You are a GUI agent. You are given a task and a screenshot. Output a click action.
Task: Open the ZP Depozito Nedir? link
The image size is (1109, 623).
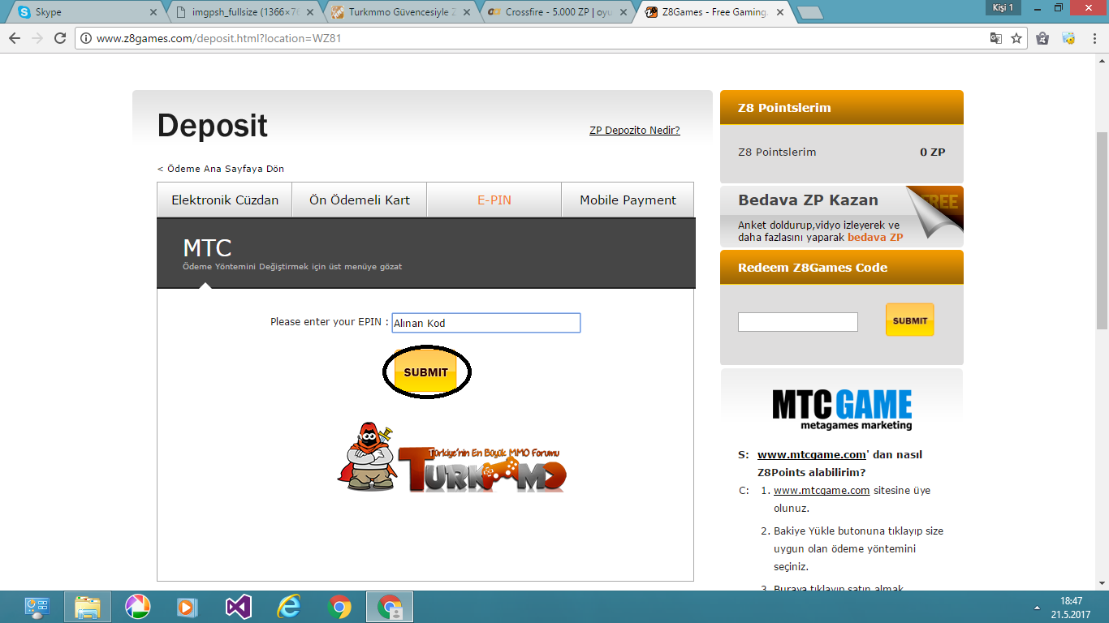click(635, 130)
